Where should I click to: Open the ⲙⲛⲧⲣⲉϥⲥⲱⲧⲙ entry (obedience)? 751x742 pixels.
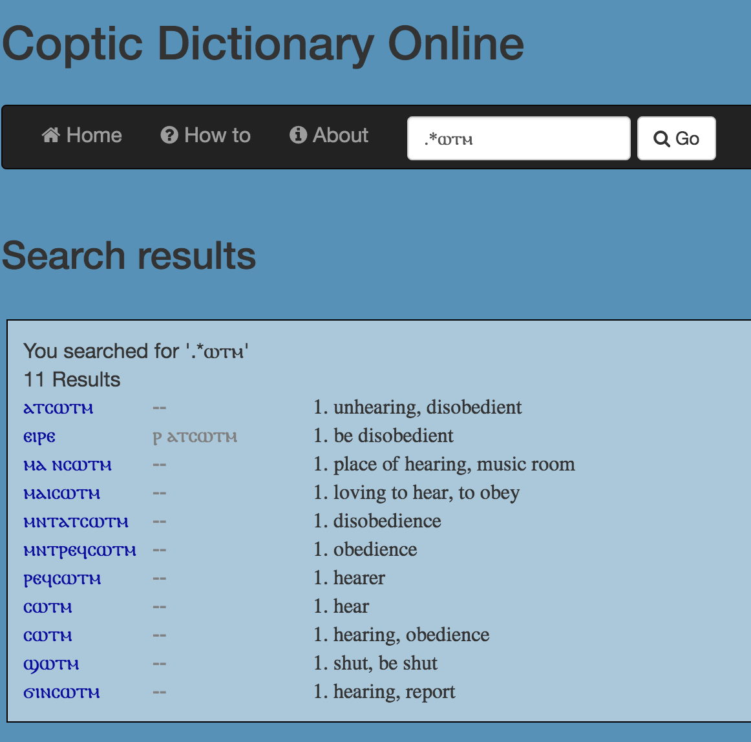click(80, 551)
